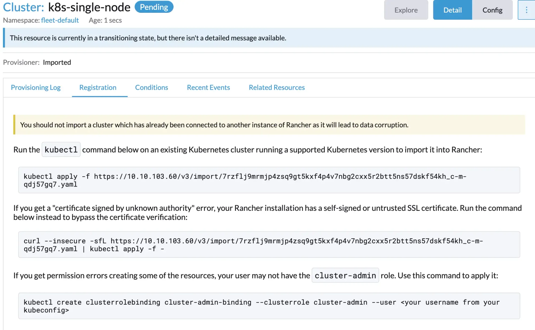Copy the clusterrolebinding create command

(x=269, y=306)
